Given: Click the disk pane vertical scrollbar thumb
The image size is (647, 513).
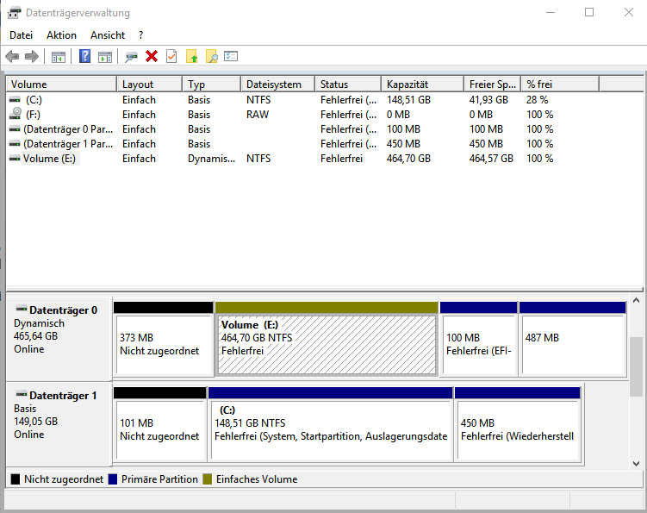Looking at the screenshot, I should 637,366.
